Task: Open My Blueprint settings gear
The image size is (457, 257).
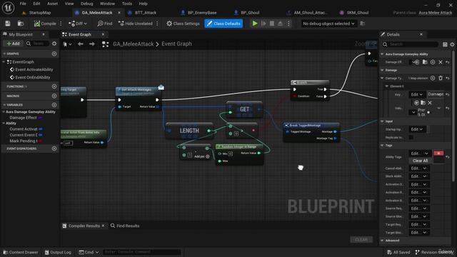Action: [54, 44]
